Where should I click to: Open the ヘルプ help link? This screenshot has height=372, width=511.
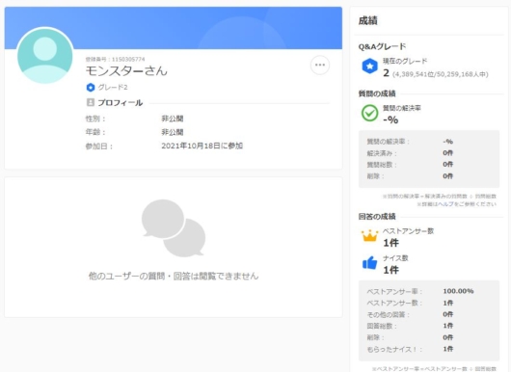(445, 204)
